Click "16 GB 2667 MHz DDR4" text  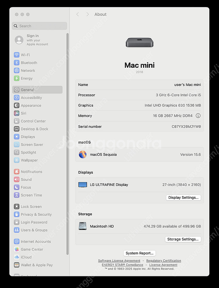point(173,116)
